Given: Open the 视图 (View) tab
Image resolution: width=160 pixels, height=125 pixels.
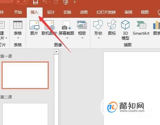Looking at the screenshot, I should click(145, 12).
